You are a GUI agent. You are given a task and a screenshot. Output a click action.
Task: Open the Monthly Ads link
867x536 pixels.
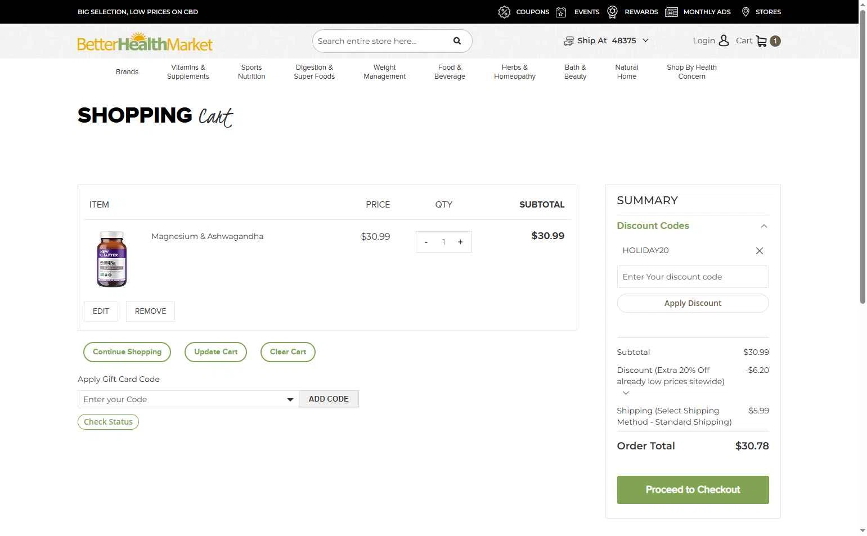point(707,12)
